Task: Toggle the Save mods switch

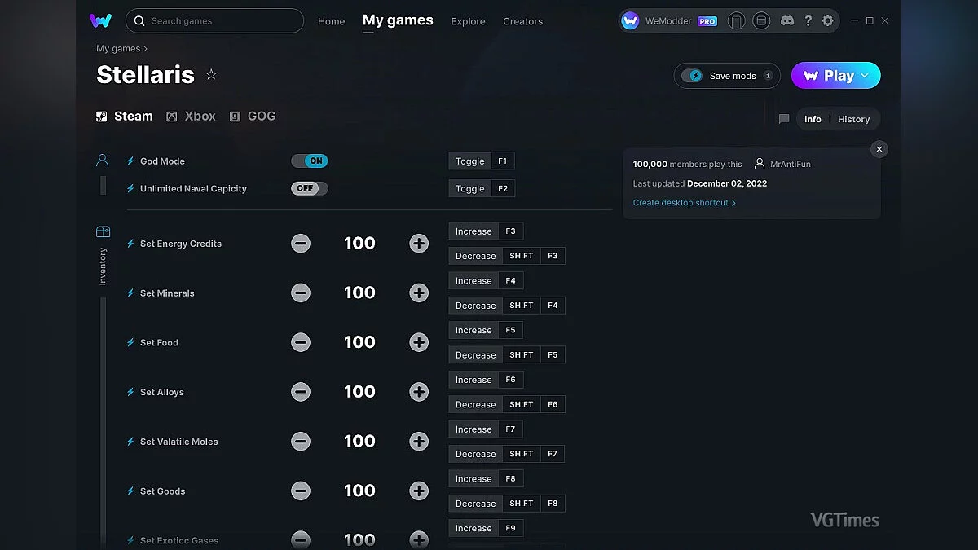Action: [692, 76]
